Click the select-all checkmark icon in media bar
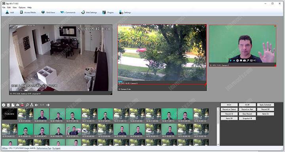This screenshot has width=285, height=152. click(x=4, y=105)
